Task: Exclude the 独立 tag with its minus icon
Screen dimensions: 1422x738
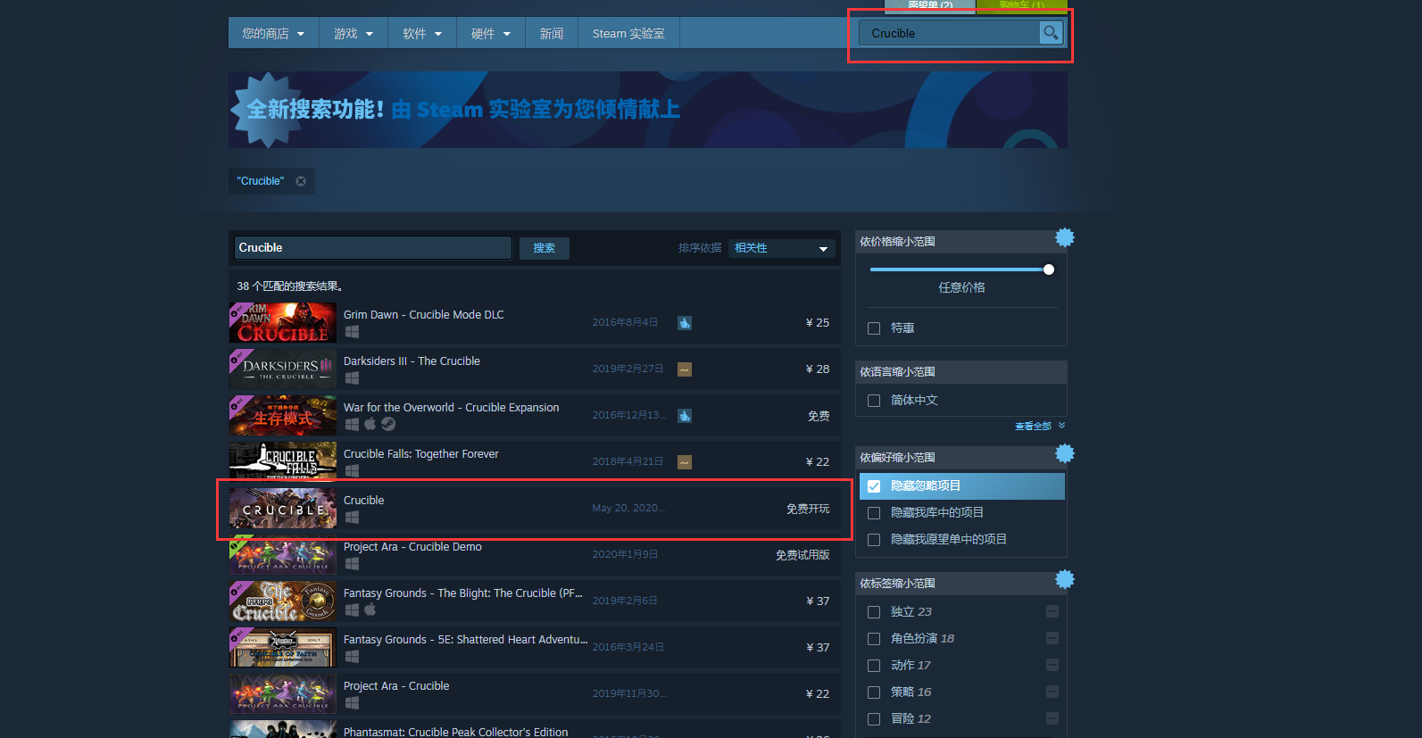Action: coord(1052,611)
